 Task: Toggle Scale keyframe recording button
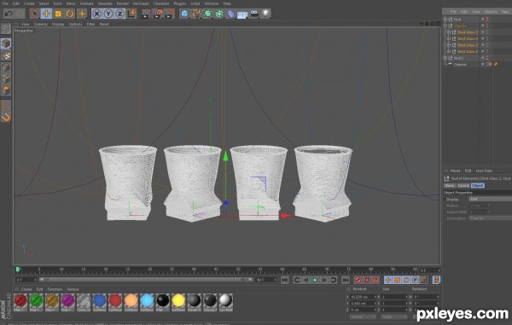point(397,280)
